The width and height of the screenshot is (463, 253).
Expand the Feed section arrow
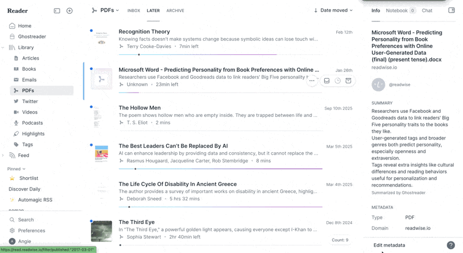pos(3,155)
